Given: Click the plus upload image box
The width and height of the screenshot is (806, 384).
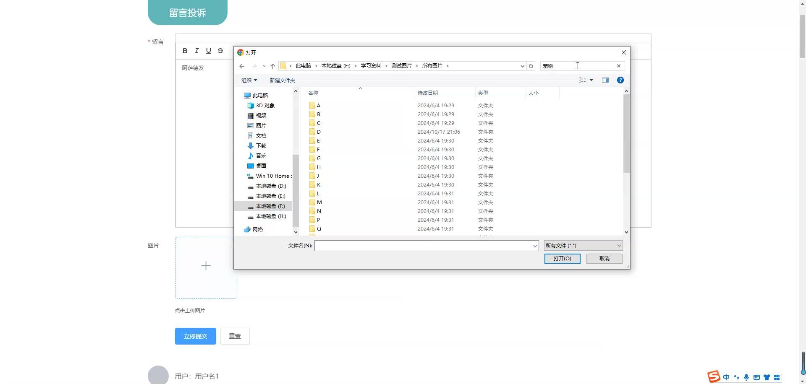Looking at the screenshot, I should point(206,268).
